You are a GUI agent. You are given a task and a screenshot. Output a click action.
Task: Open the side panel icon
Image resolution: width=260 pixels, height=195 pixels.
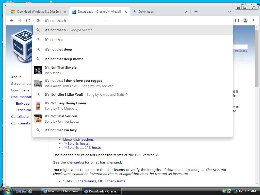237,21
